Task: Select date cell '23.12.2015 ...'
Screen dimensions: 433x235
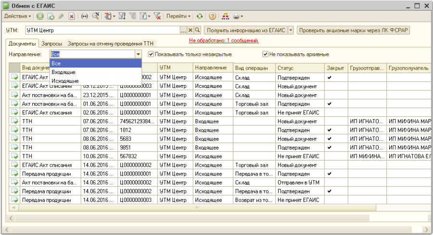Action: 99,95
